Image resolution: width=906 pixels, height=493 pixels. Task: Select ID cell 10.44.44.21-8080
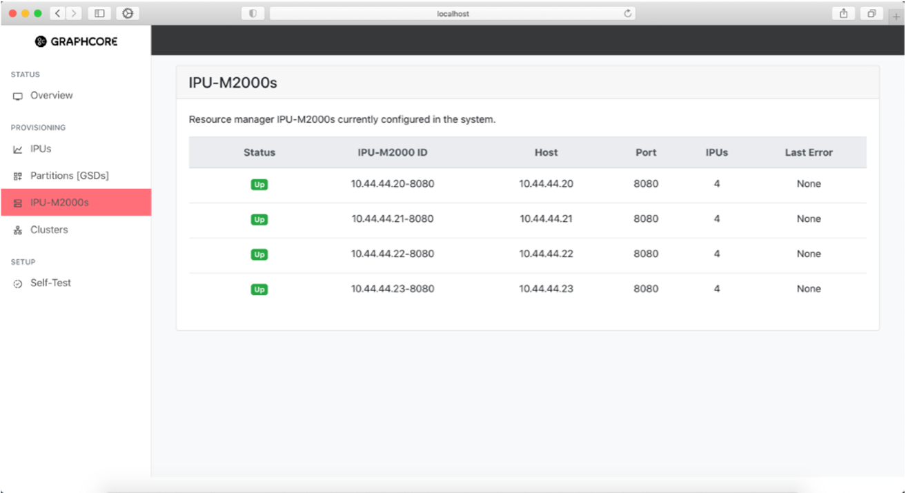pos(393,219)
